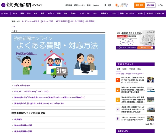Open 数独 nav link

(122, 13)
